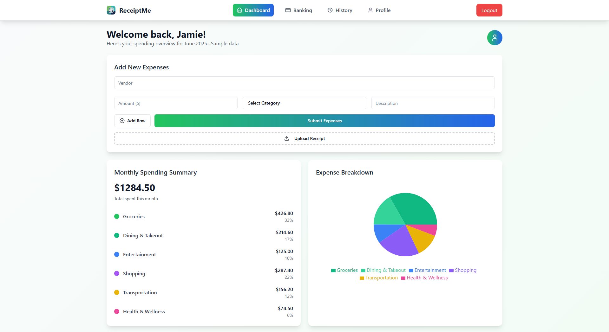Viewport: 609px width, 332px height.
Task: Click the green Groceries color dot
Action: click(x=117, y=216)
